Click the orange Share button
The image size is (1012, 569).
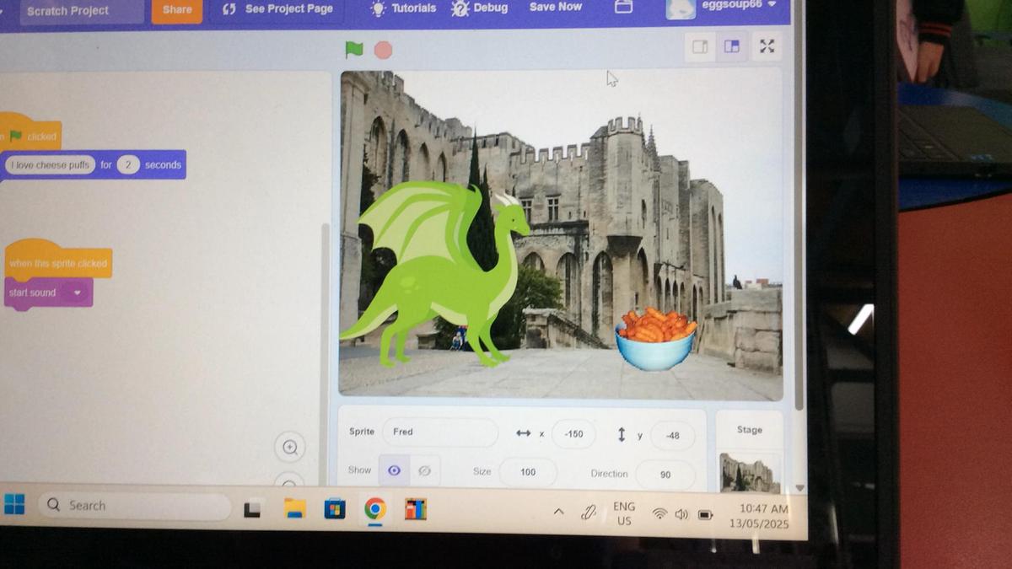pyautogui.click(x=177, y=10)
